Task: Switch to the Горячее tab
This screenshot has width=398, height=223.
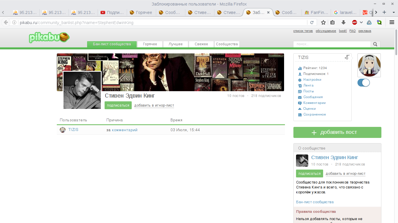Action: (x=141, y=12)
